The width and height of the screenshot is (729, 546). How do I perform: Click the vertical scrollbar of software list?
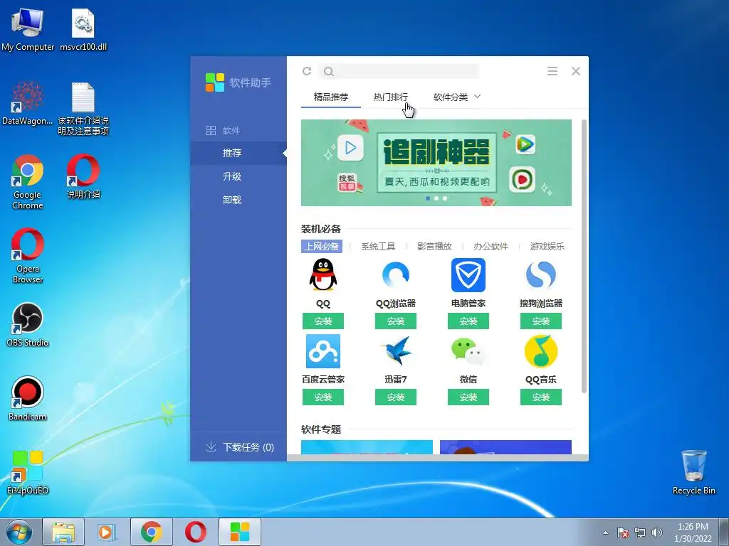click(584, 256)
